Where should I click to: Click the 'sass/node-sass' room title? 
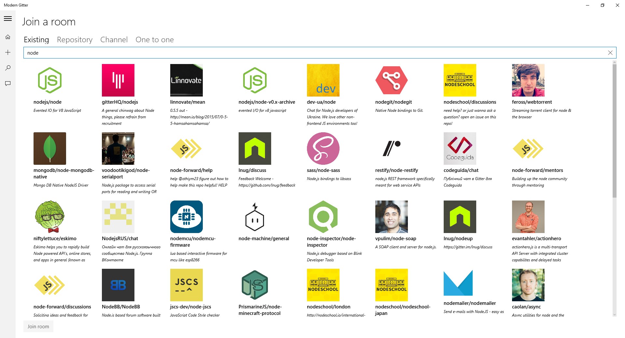(323, 170)
